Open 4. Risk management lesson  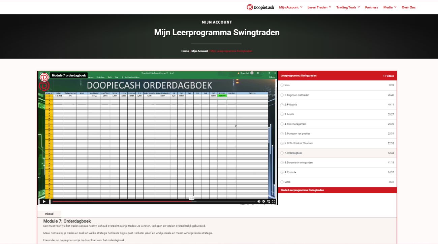(337, 124)
